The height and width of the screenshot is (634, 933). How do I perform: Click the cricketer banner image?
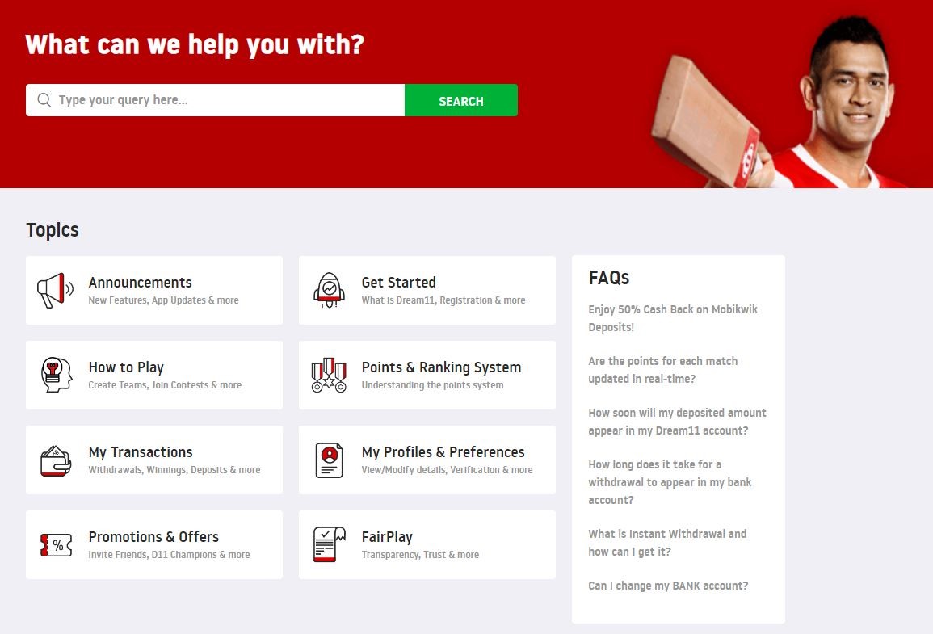coord(780,101)
